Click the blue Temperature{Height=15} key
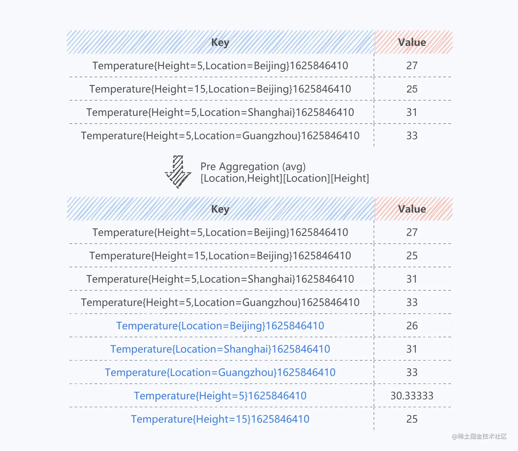The height and width of the screenshot is (451, 518). pos(220,419)
